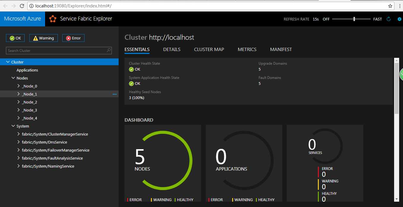Click the refresh rate slider handle

[x=354, y=19]
